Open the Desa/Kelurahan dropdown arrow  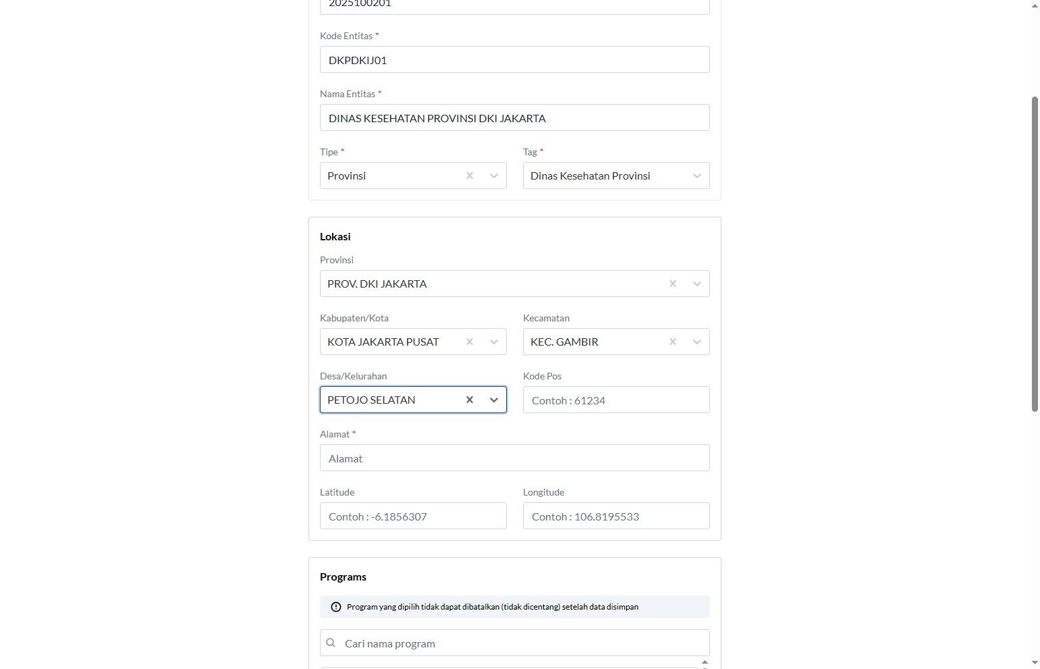pos(494,400)
